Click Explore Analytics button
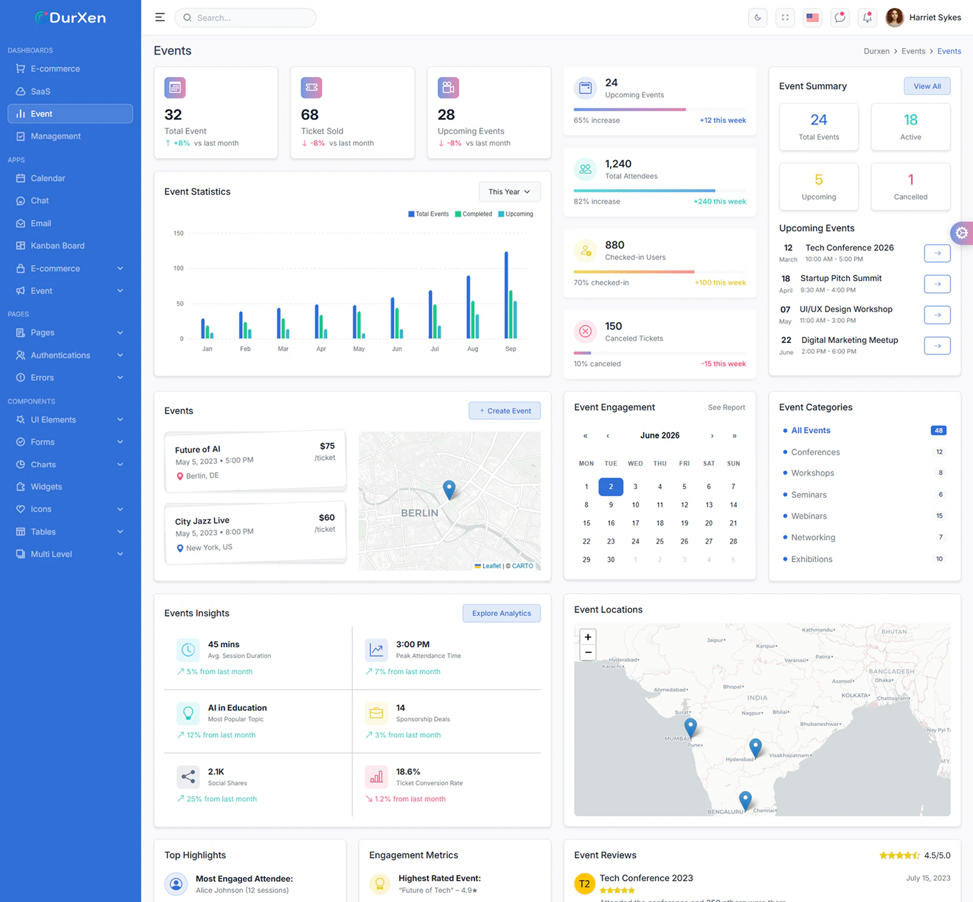 point(502,613)
